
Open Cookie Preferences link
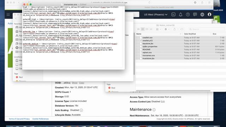pyautogui.click(x=41, y=119)
